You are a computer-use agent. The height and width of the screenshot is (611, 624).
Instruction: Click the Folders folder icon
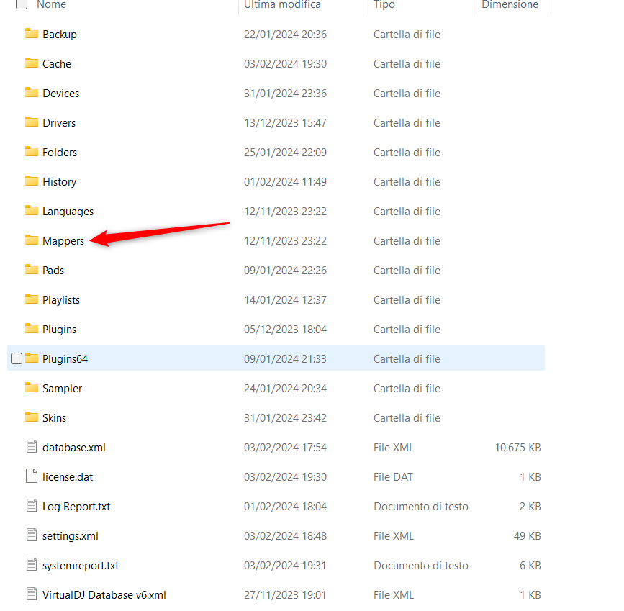tap(32, 151)
